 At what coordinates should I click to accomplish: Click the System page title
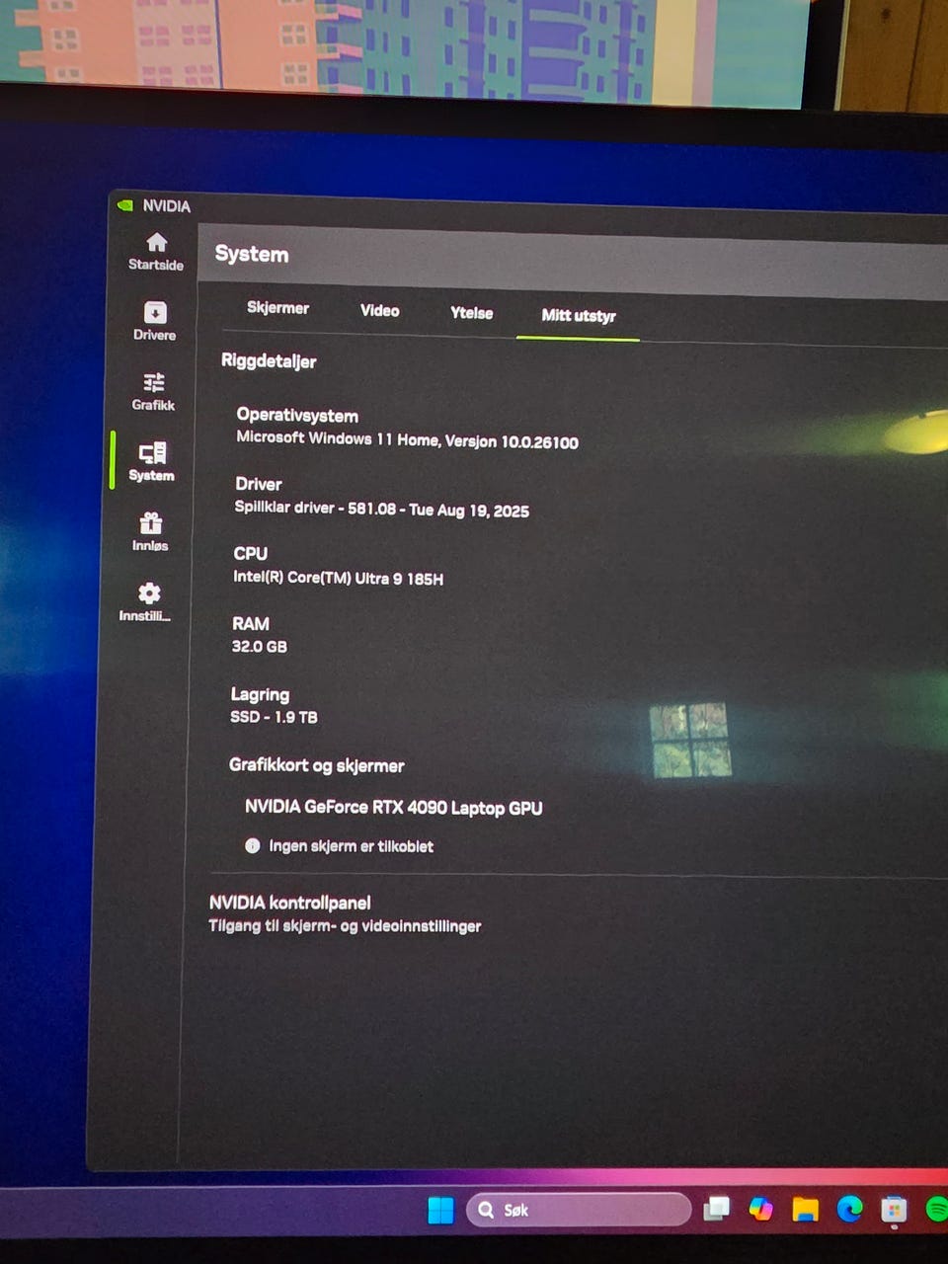tap(252, 255)
